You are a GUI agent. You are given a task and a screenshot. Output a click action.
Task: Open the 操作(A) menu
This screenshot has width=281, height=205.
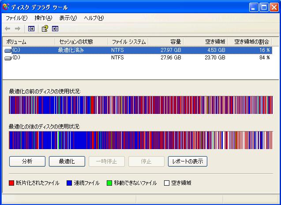click(43, 18)
